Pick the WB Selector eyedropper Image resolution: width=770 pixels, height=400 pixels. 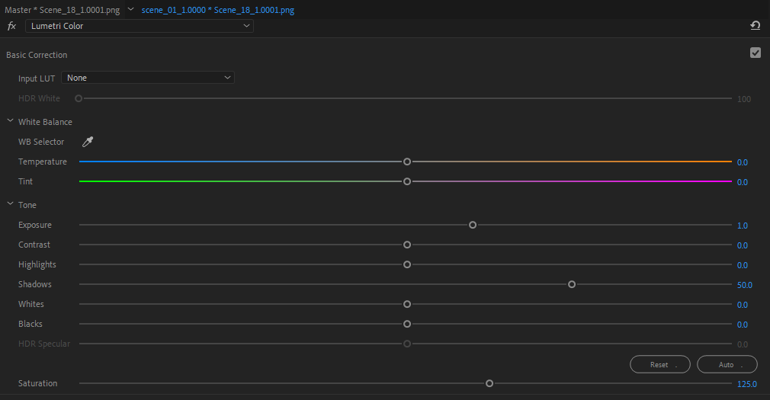[88, 142]
